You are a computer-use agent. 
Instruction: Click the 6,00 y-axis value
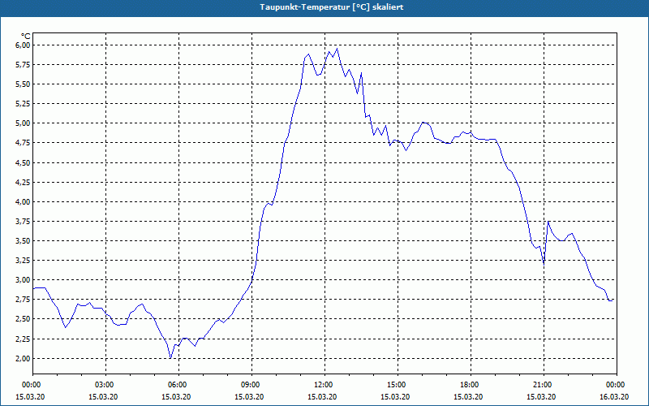(23, 45)
